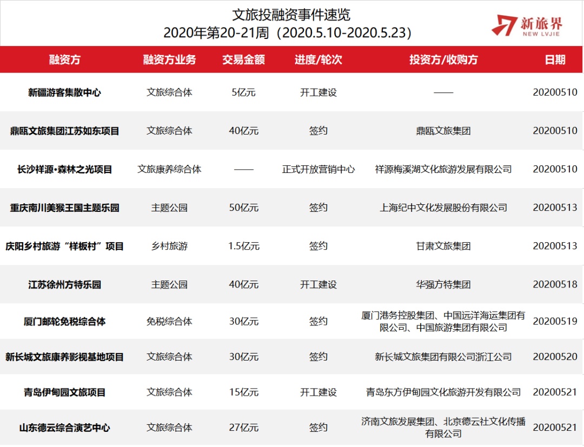Image resolution: width=584 pixels, height=447 pixels.
Task: Click the 新旅界 NEW LVJIE logo
Action: [x=527, y=25]
